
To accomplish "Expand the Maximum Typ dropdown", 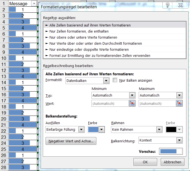I will pos(179,95).
